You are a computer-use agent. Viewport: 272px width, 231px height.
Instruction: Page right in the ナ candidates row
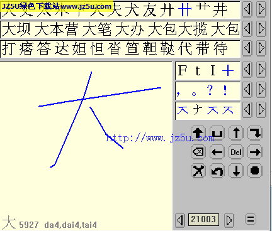point(261,110)
